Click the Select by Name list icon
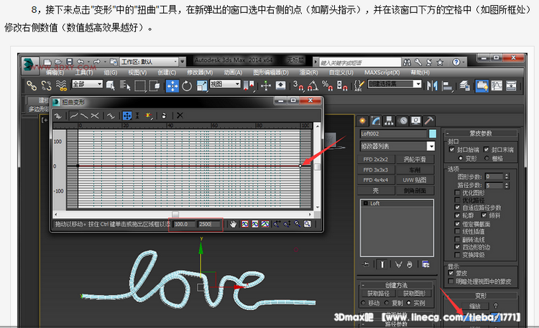The width and height of the screenshot is (539, 328). [x=125, y=85]
